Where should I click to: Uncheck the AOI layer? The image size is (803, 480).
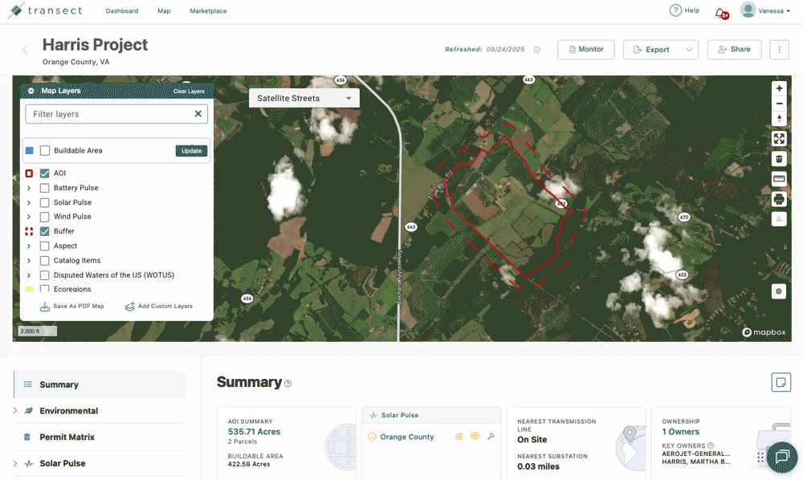click(x=45, y=173)
